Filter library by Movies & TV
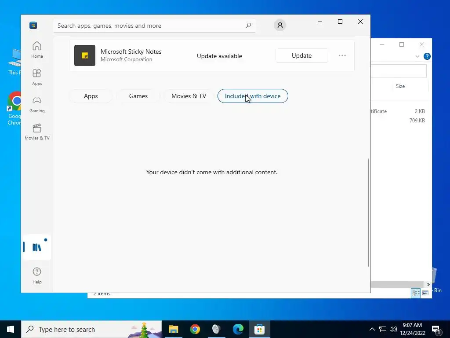This screenshot has height=338, width=450. (x=189, y=96)
